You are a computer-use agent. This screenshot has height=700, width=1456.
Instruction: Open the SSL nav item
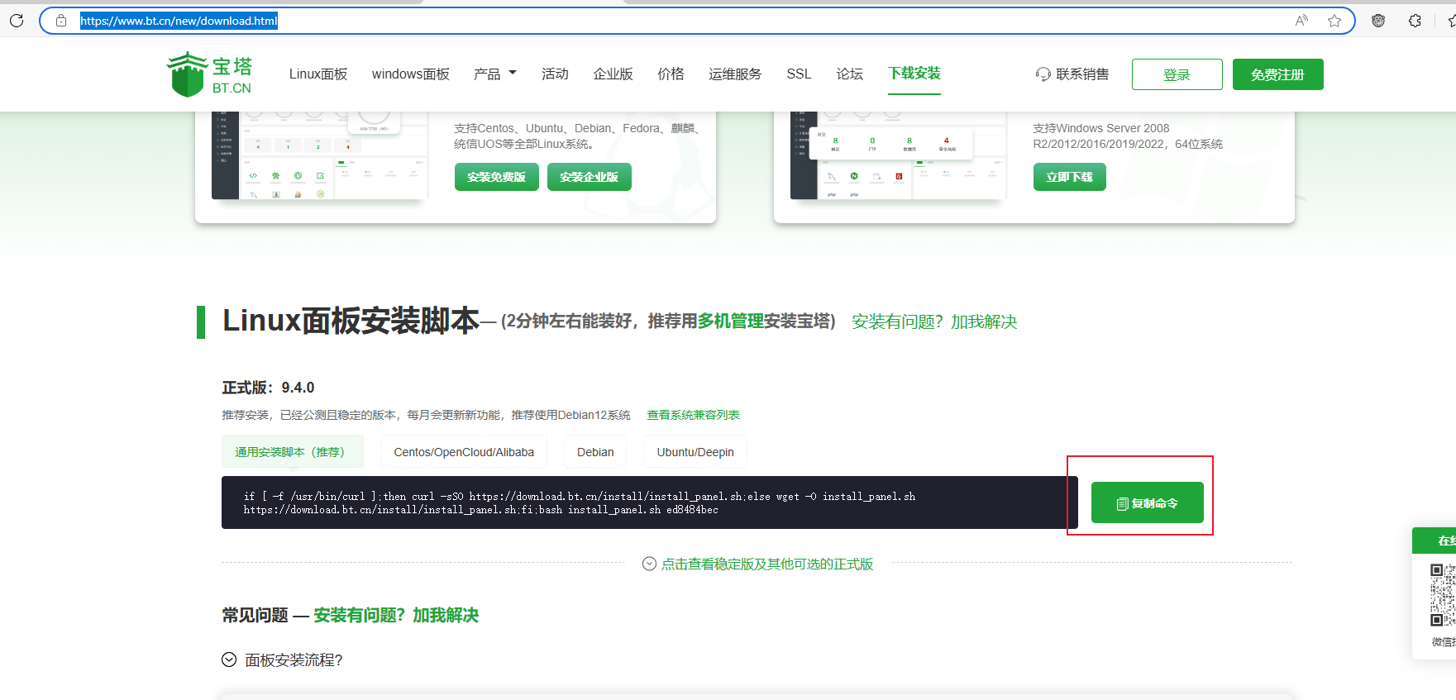point(799,74)
